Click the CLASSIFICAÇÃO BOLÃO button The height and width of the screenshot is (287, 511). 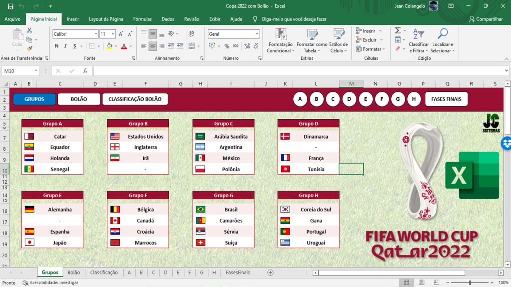click(135, 99)
